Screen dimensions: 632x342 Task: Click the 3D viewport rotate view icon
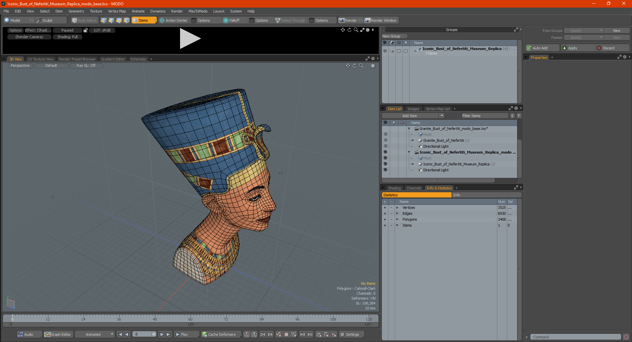[x=355, y=66]
